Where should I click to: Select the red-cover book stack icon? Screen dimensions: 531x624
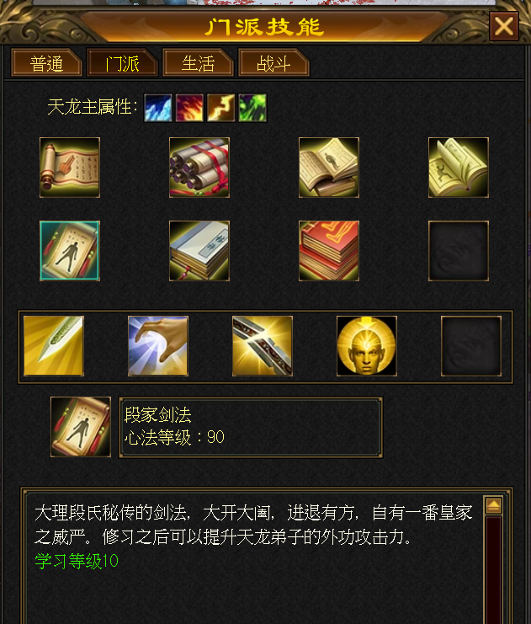(x=329, y=251)
